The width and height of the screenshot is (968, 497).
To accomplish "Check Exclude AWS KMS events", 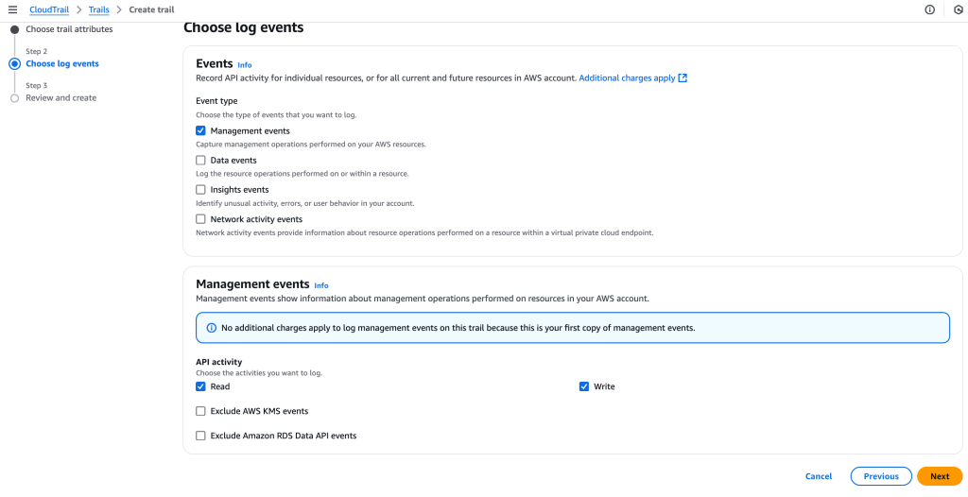I will click(x=200, y=411).
